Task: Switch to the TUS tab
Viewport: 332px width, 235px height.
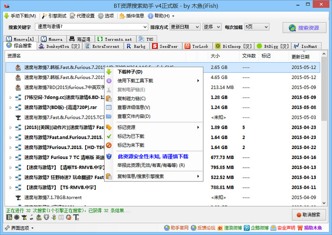Action: pos(146,39)
